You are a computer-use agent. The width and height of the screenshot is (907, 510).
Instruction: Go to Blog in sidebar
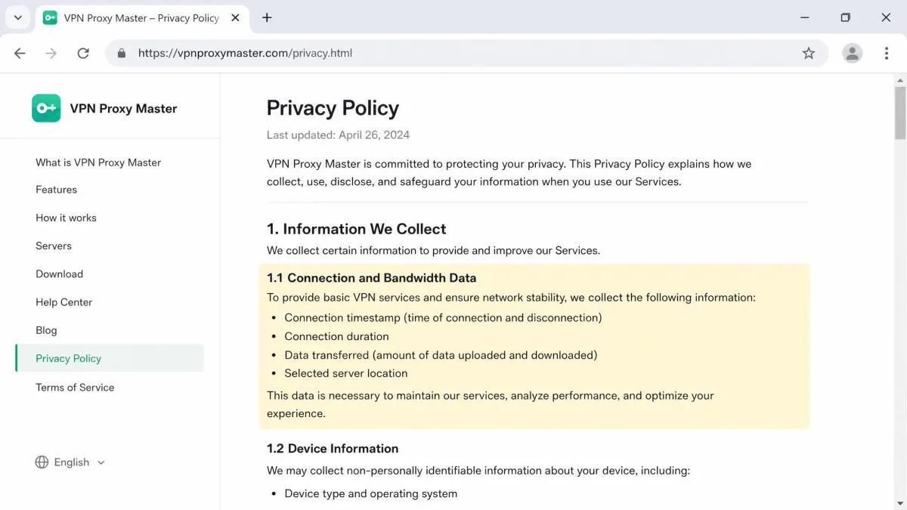[x=46, y=330]
